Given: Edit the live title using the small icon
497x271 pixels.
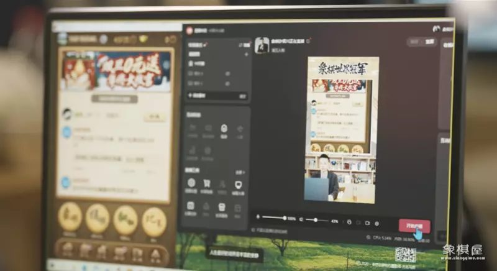Looking at the screenshot, I should tap(308, 41).
